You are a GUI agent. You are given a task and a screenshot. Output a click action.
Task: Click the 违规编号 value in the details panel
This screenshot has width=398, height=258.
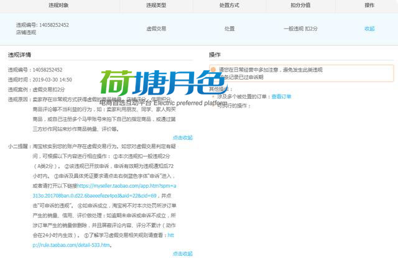[47, 70]
